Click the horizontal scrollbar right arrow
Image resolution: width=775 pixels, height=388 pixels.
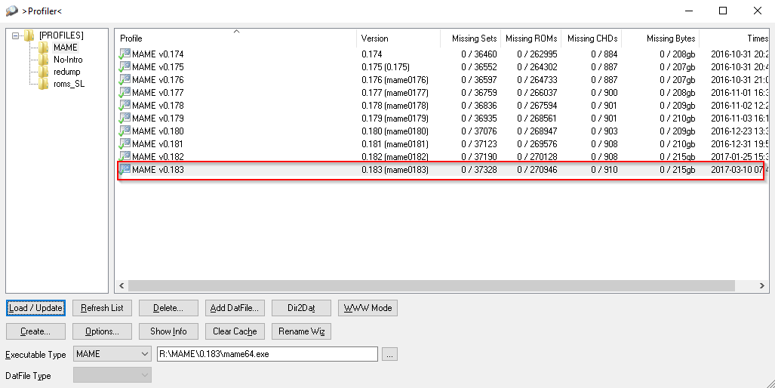[x=761, y=285]
